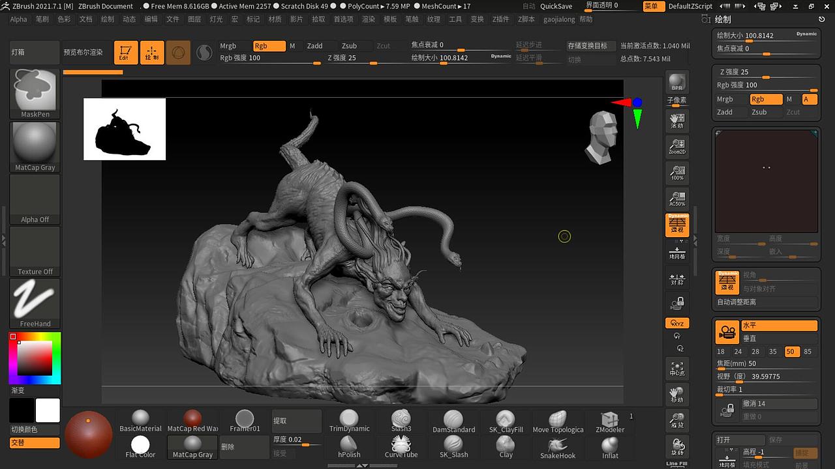Screen dimensions: 835x469
Task: Toggle horizontal (水平) field of view
Action: click(779, 326)
